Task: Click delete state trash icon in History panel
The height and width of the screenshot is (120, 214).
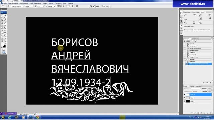Action: pos(210,83)
